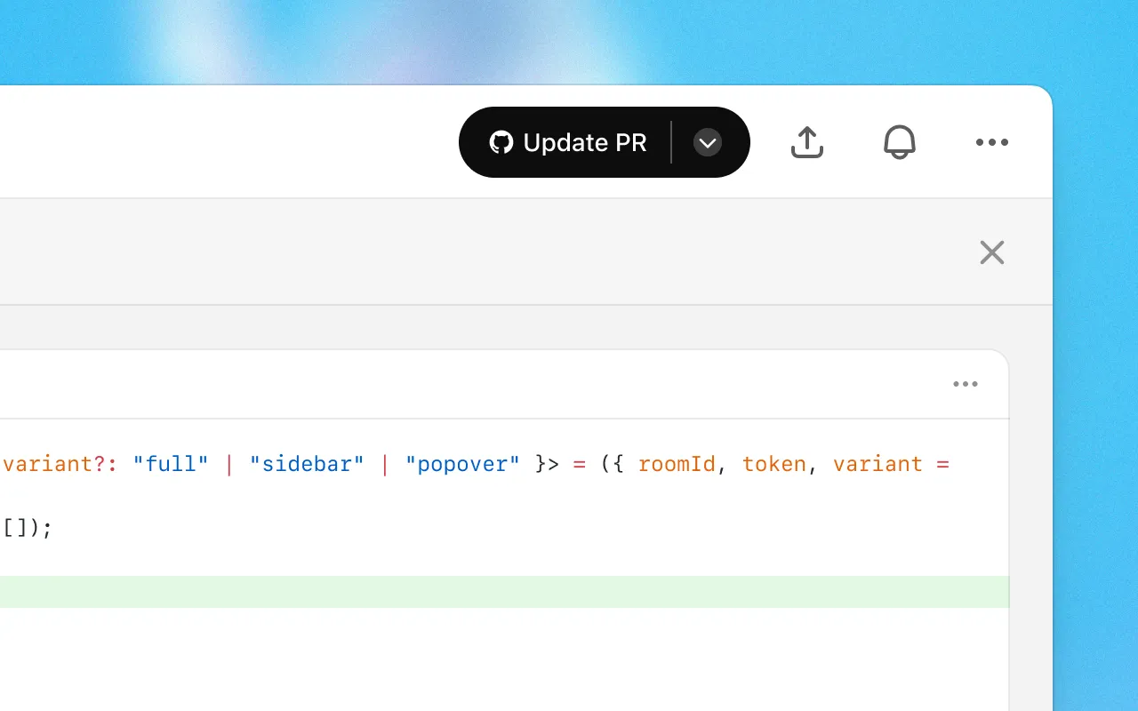Click the share upload icon
The width and height of the screenshot is (1138, 711).
coord(807,142)
